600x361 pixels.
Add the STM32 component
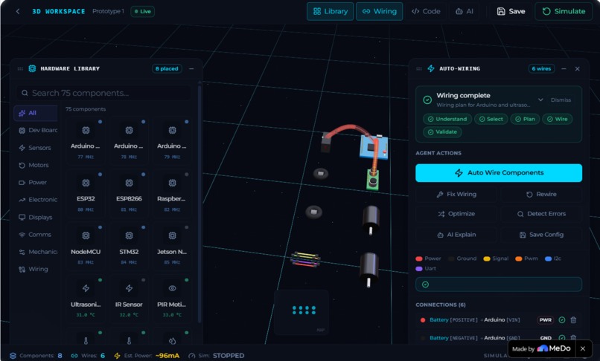[129, 247]
